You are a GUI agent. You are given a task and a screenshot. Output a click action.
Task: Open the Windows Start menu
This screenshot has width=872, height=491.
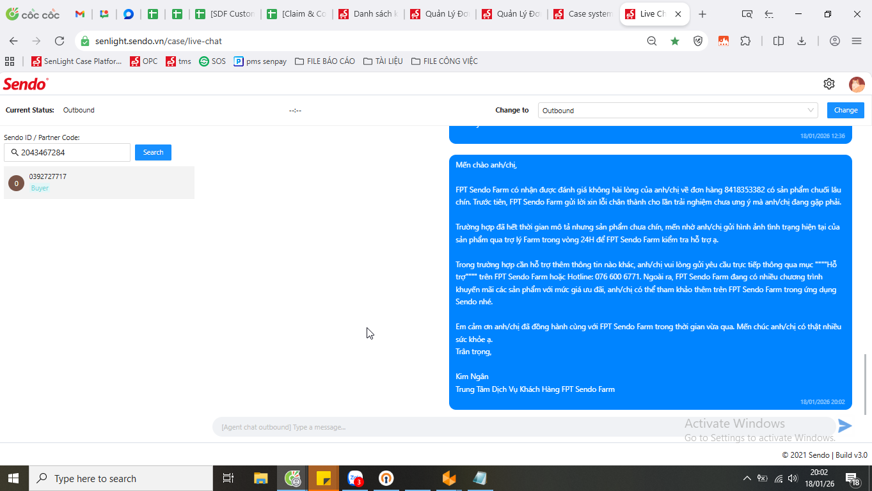[14, 478]
